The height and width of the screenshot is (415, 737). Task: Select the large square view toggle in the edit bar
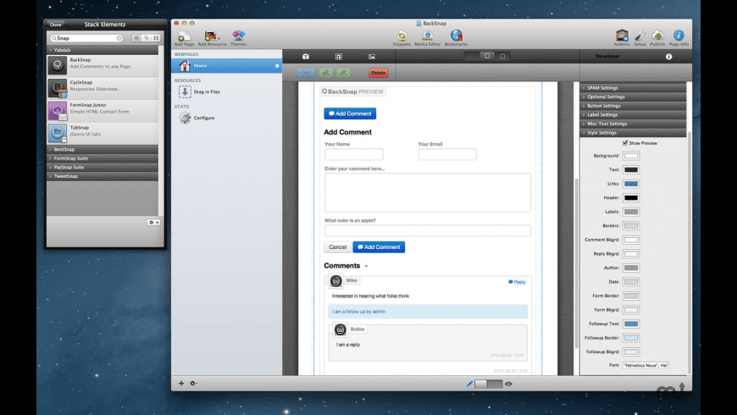click(487, 56)
